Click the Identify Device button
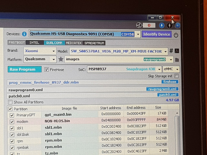 tap(157, 34)
